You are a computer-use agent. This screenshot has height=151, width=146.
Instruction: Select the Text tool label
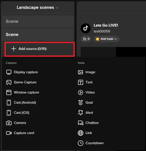click(89, 82)
